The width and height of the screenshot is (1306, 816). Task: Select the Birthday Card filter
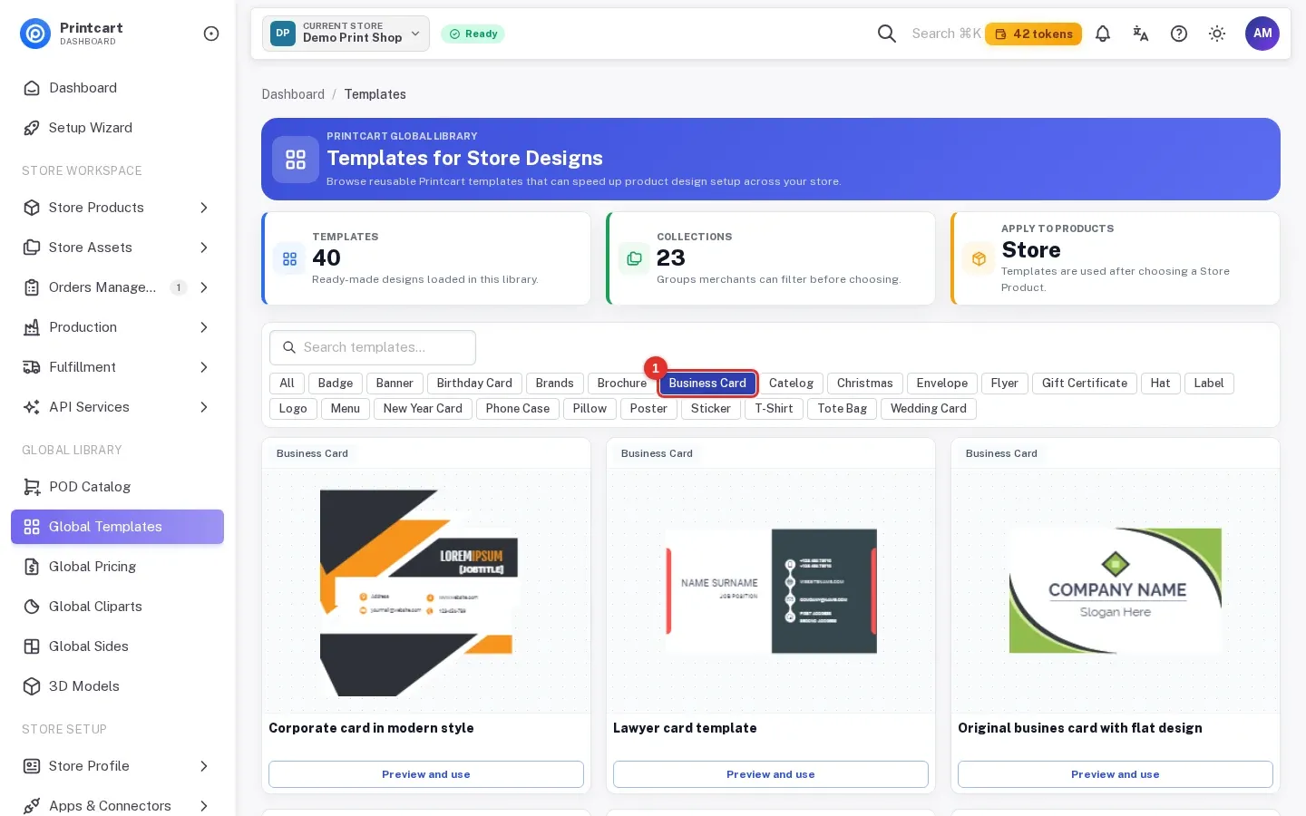(474, 384)
